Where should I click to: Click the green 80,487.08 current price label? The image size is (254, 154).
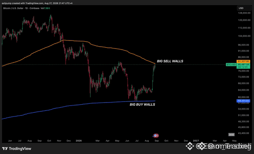[243, 64]
